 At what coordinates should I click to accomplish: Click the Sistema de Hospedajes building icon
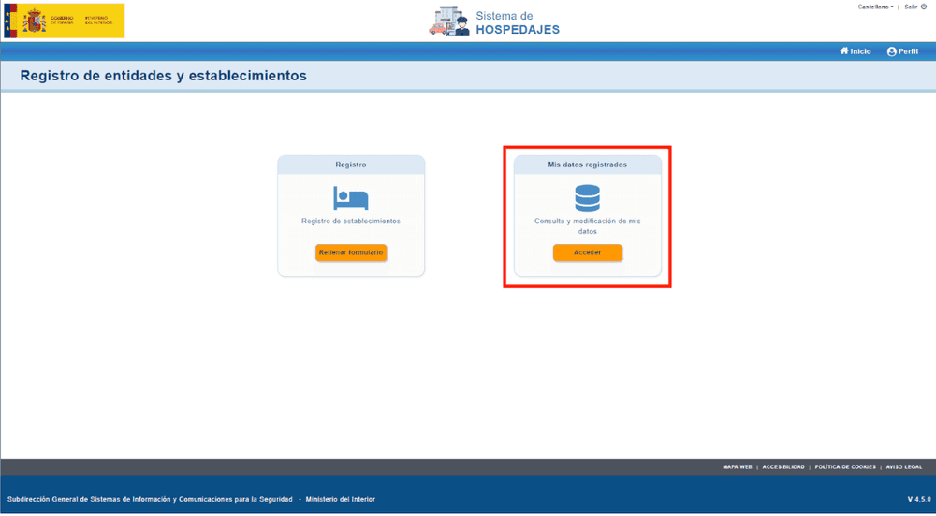[x=449, y=21]
